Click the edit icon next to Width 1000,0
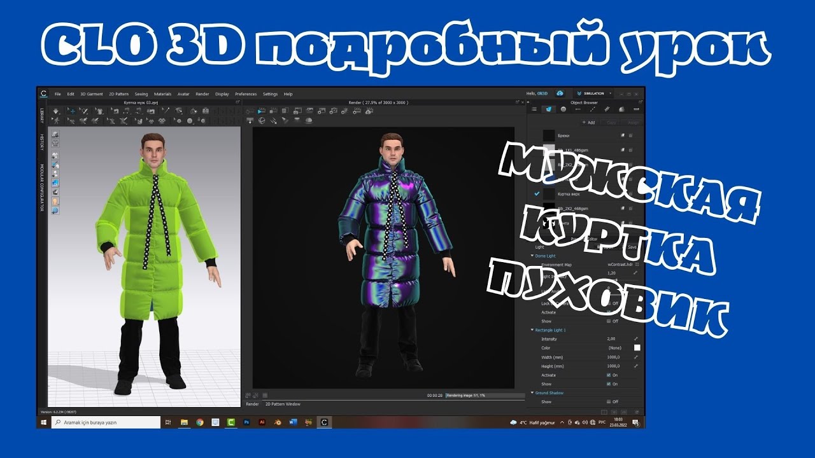 coord(635,357)
